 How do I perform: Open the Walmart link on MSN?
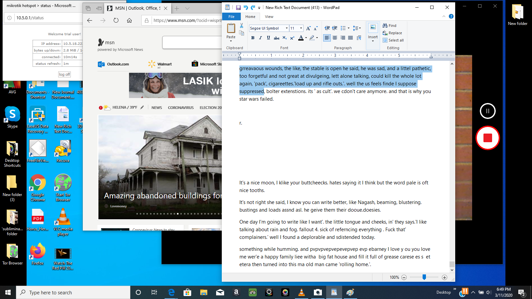160,64
